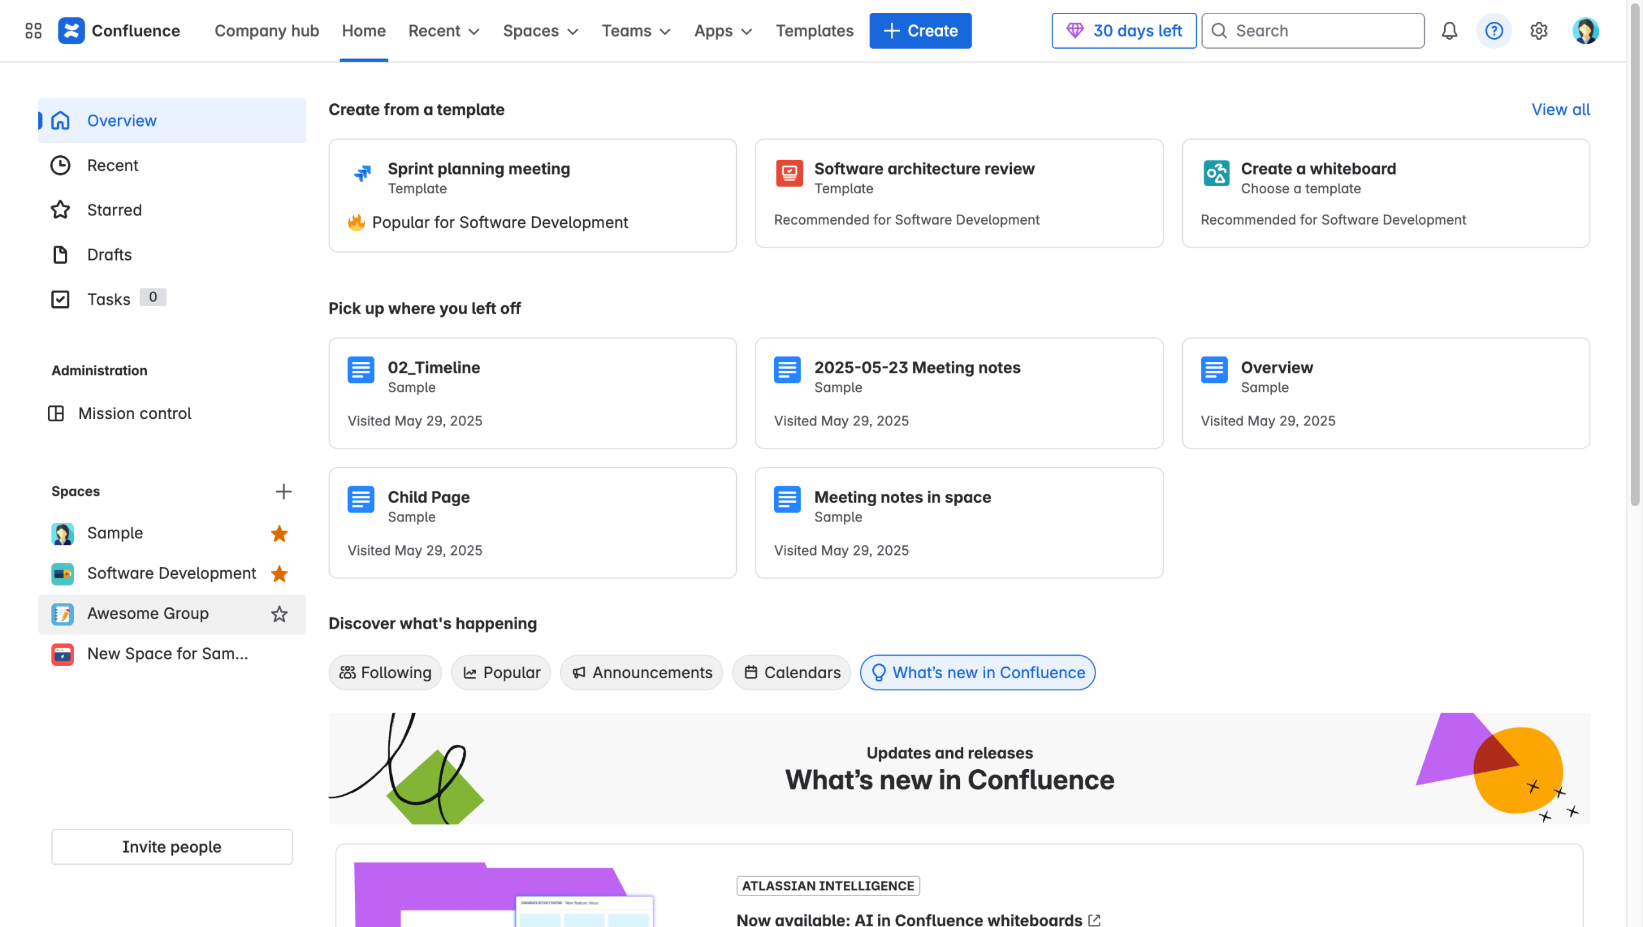The image size is (1643, 927).
Task: Click the notifications bell icon
Action: pos(1449,31)
